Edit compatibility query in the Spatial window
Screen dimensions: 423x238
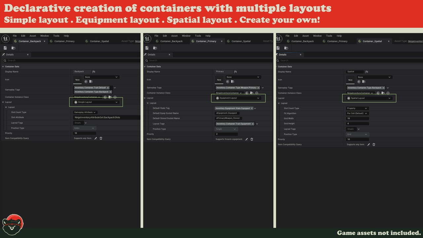point(368,144)
